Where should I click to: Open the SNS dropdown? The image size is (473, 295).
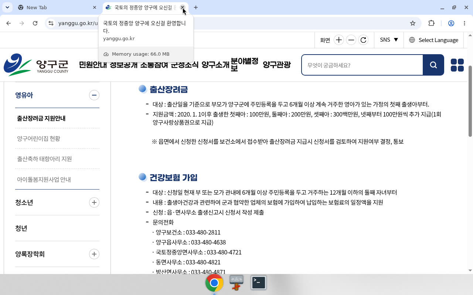(389, 40)
